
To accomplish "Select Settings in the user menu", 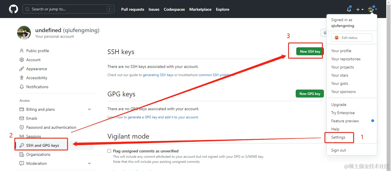I will [338, 137].
